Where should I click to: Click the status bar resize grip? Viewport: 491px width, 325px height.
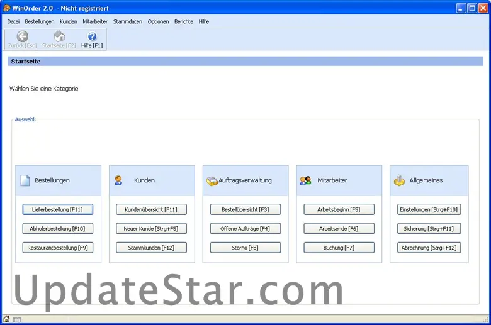tap(486, 320)
